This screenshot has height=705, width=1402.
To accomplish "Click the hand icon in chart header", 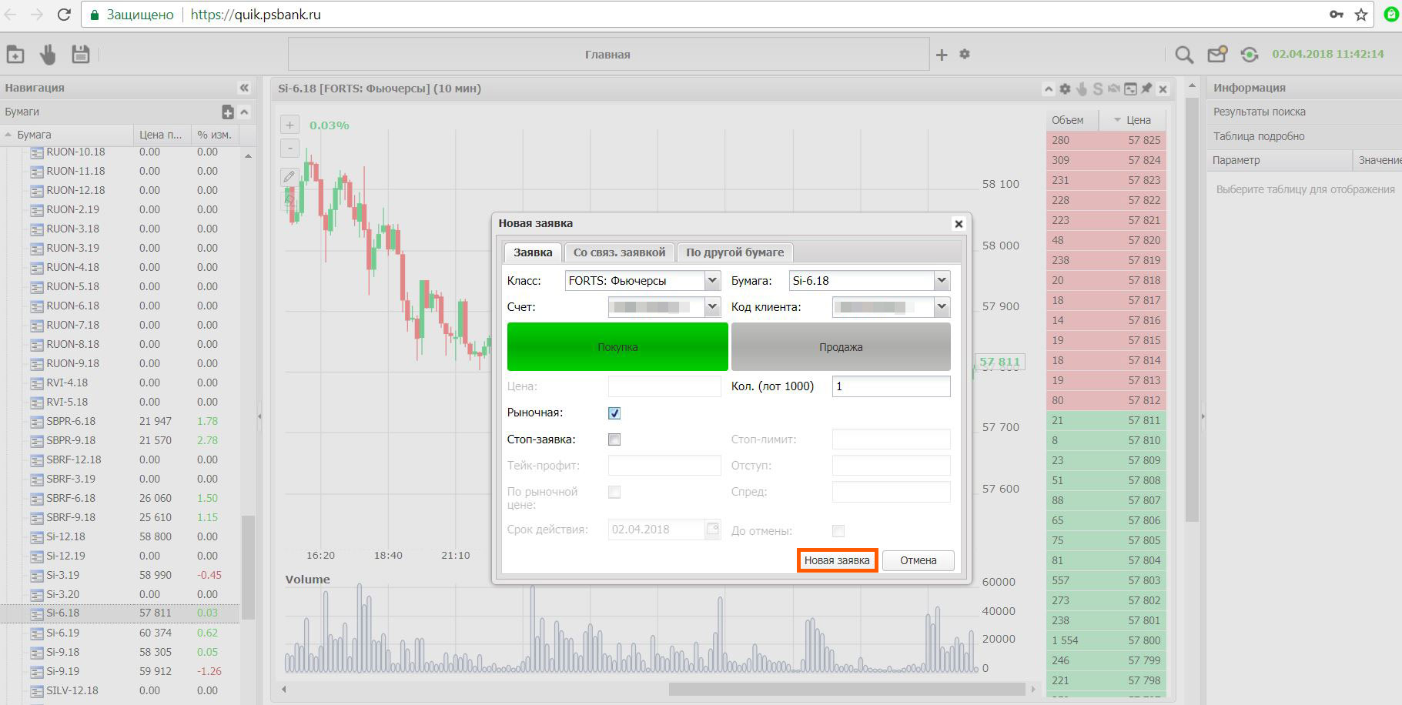I will pyautogui.click(x=1082, y=89).
